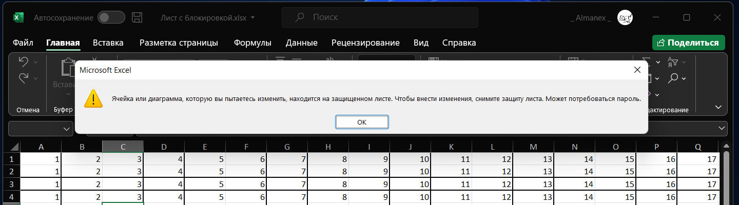Click the Save floppy disk icon
Viewport: 739px width, 205px height.
[x=137, y=17]
